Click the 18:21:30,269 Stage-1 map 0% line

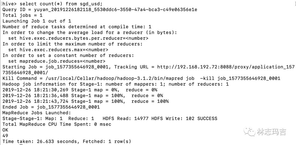80,90
